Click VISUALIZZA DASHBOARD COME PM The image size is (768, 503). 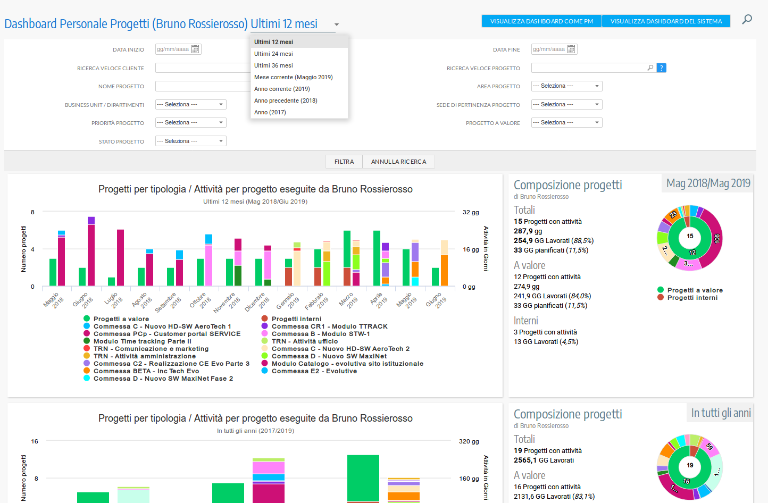click(x=541, y=21)
